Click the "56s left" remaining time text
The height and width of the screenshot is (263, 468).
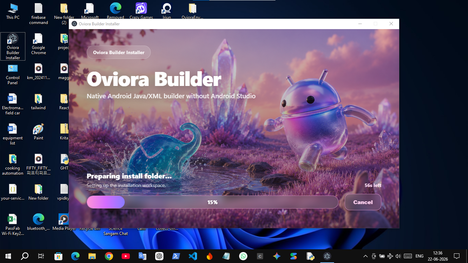point(373,185)
